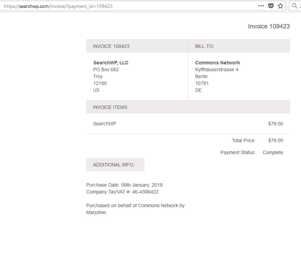Select the Total Price amount $79.00
Screen dimensions: 301x263
(x=275, y=140)
